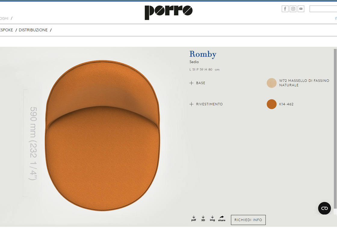Select the K14-462 orange fabric swatch
This screenshot has width=337, height=228.
tap(271, 104)
